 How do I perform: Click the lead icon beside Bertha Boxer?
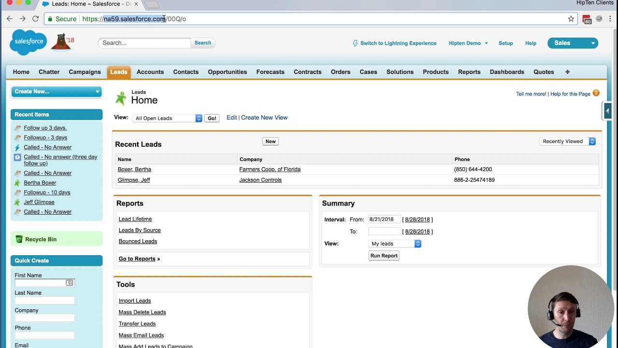[17, 183]
